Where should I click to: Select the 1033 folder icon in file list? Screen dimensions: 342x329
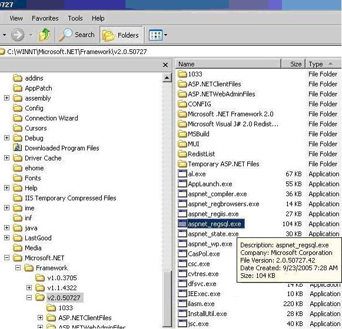coord(182,74)
